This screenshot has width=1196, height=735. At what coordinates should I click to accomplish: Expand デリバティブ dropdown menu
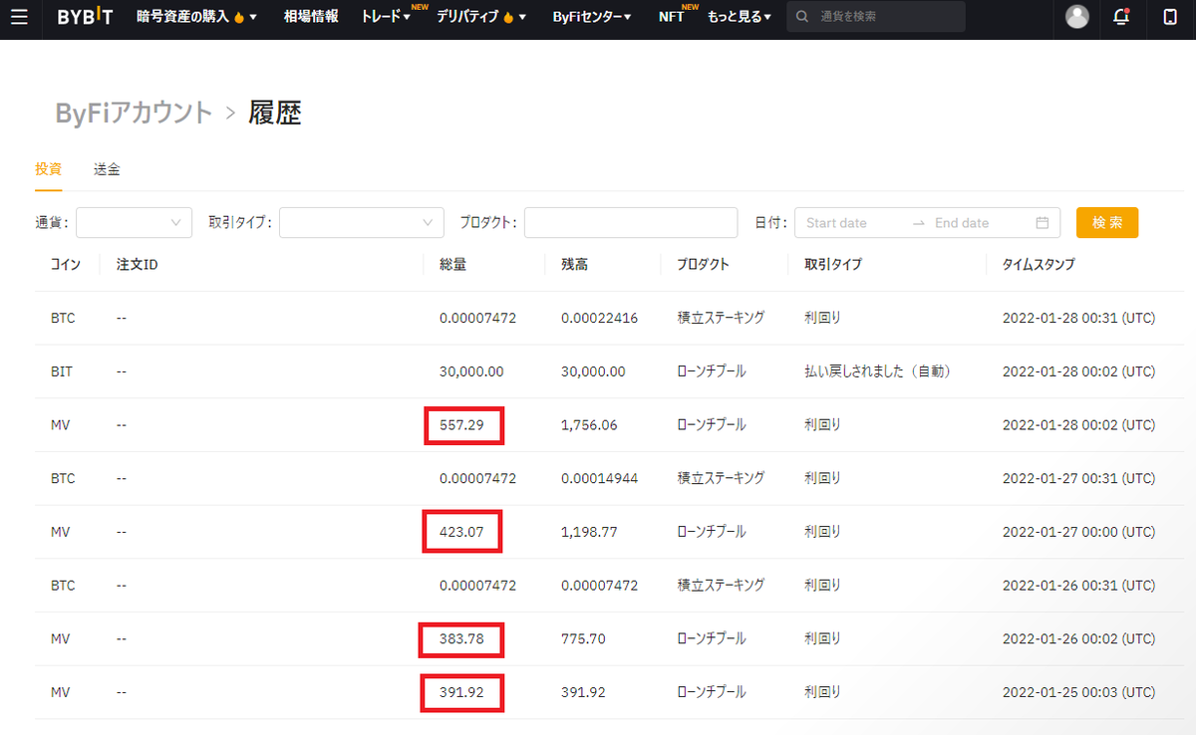click(x=481, y=17)
